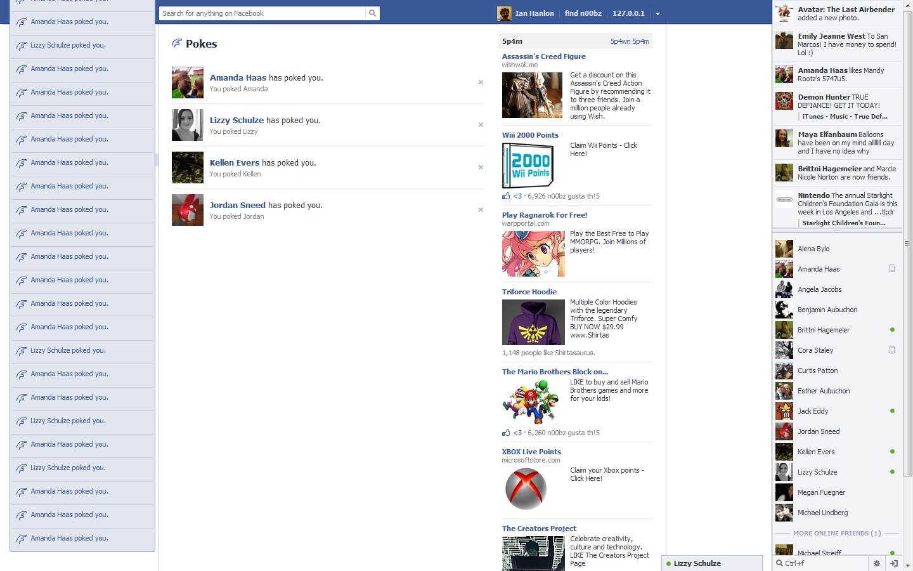Open the '5p4wn 5p4m' link above ads
Viewport: 913px width, 571px height.
click(630, 41)
